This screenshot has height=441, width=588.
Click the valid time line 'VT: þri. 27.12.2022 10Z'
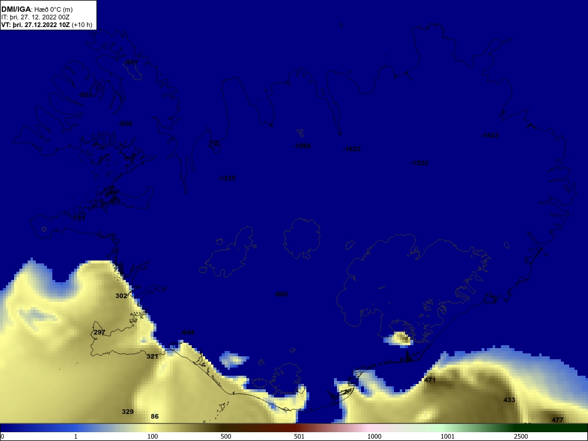pyautogui.click(x=35, y=25)
